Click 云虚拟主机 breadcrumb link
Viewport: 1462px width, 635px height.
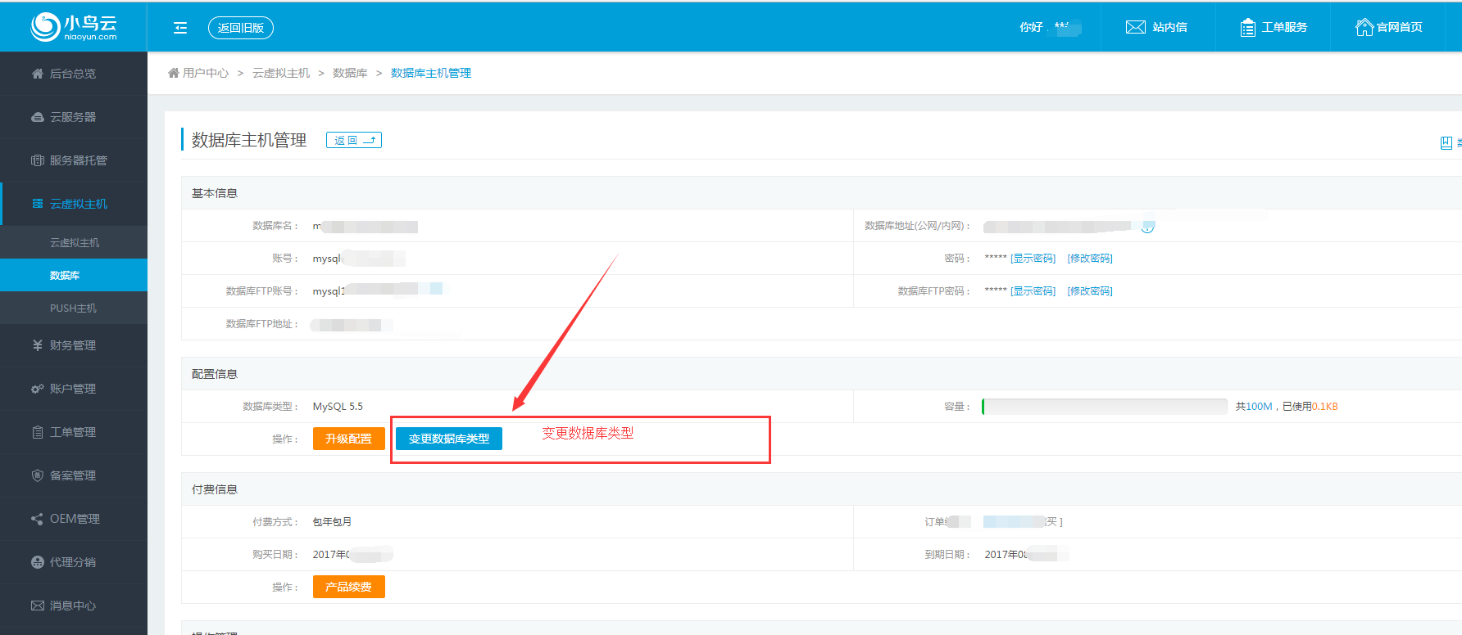(281, 73)
